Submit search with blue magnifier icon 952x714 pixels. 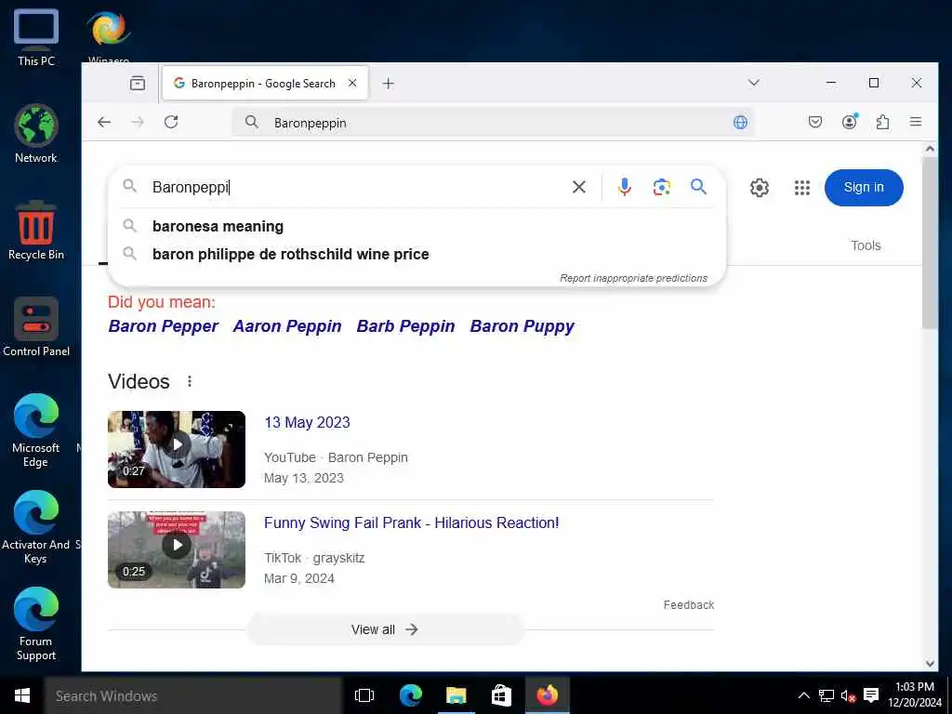(699, 187)
